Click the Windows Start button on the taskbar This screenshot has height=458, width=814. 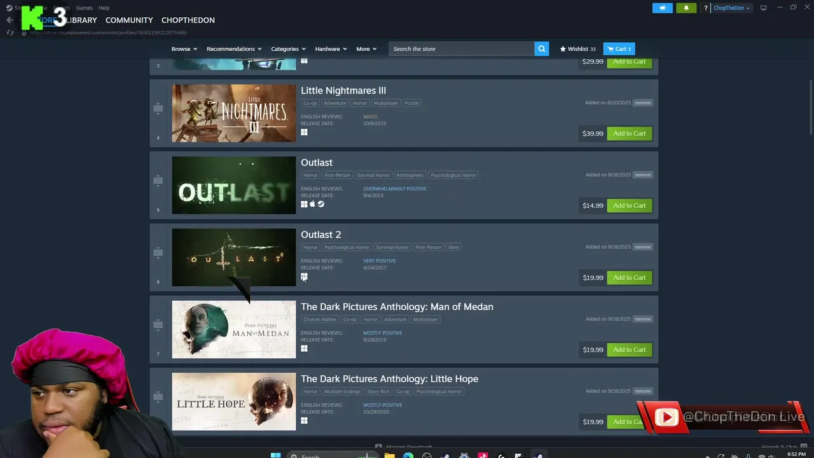[275, 455]
